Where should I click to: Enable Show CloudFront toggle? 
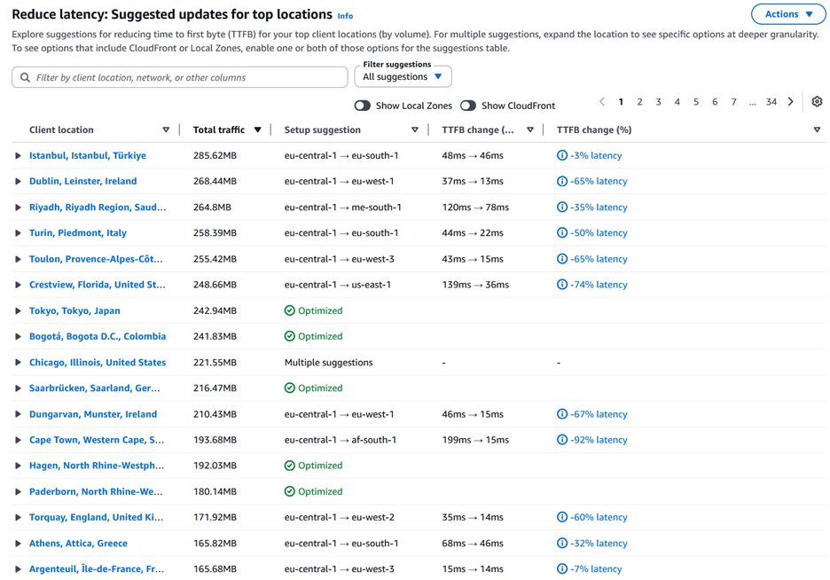[x=468, y=106]
